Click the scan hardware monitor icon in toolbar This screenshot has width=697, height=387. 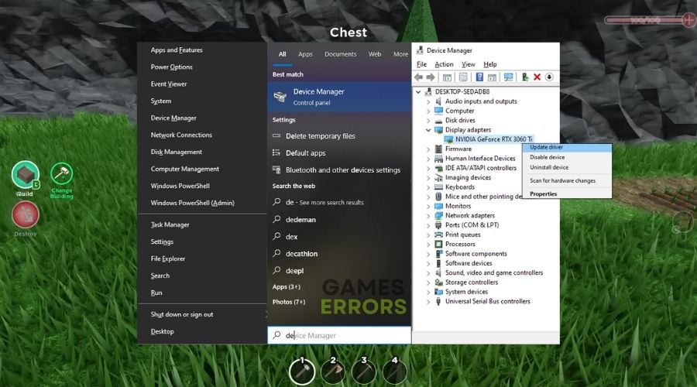point(508,77)
